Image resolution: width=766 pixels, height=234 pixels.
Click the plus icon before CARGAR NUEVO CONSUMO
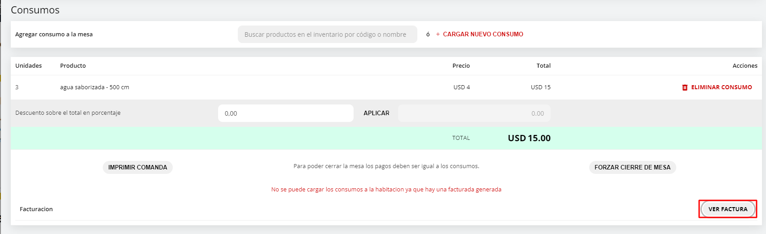pos(438,34)
